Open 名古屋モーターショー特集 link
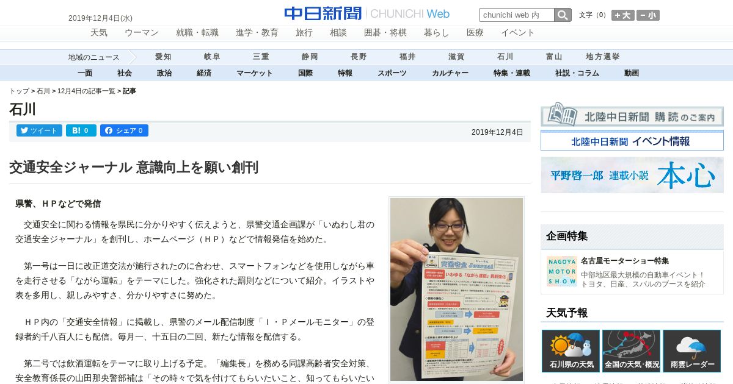 coord(625,261)
